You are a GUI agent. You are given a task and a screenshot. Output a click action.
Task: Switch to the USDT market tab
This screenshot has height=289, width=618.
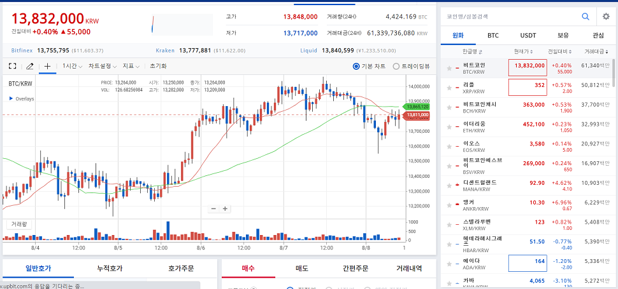coord(528,36)
